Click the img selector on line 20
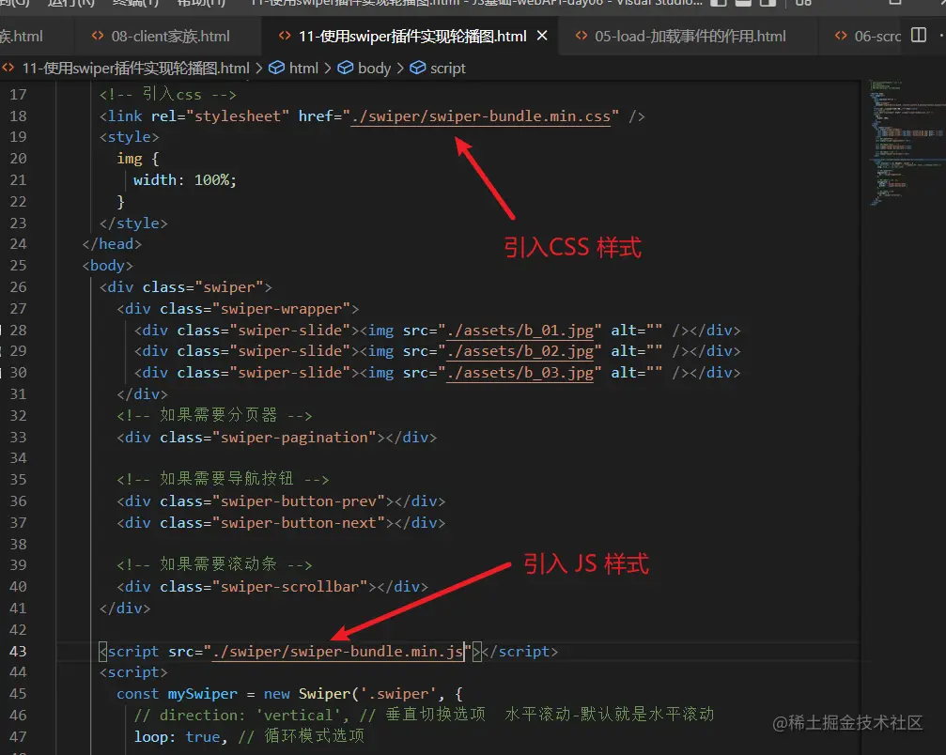 click(129, 159)
